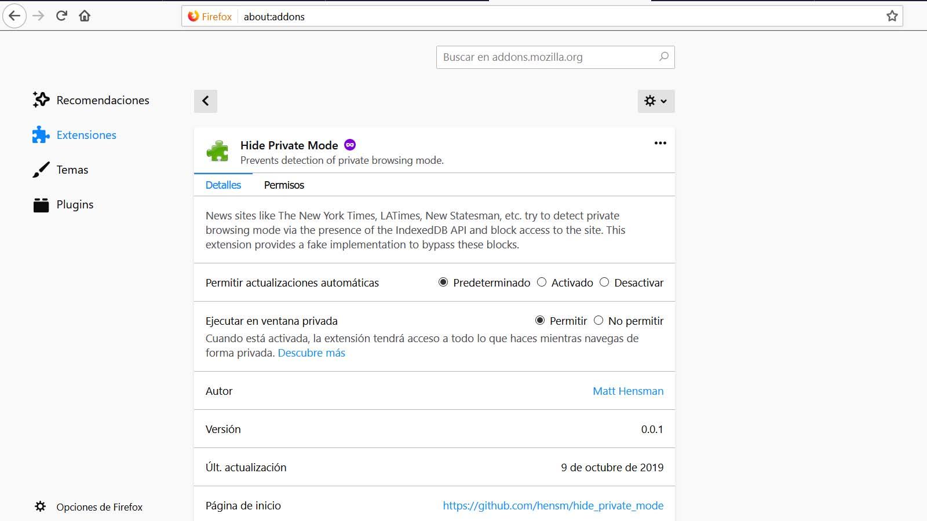
Task: Focus the Buscar en addons.mozilla.org field
Action: pos(556,57)
